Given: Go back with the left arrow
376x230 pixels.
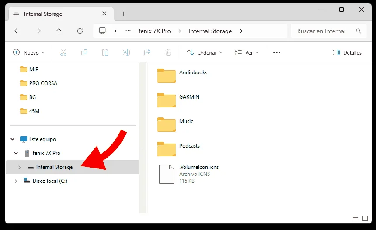Looking at the screenshot, I should 17,31.
